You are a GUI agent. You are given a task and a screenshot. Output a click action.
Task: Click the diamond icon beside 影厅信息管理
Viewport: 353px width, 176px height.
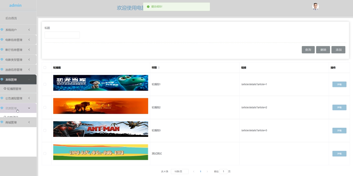coord(2,50)
